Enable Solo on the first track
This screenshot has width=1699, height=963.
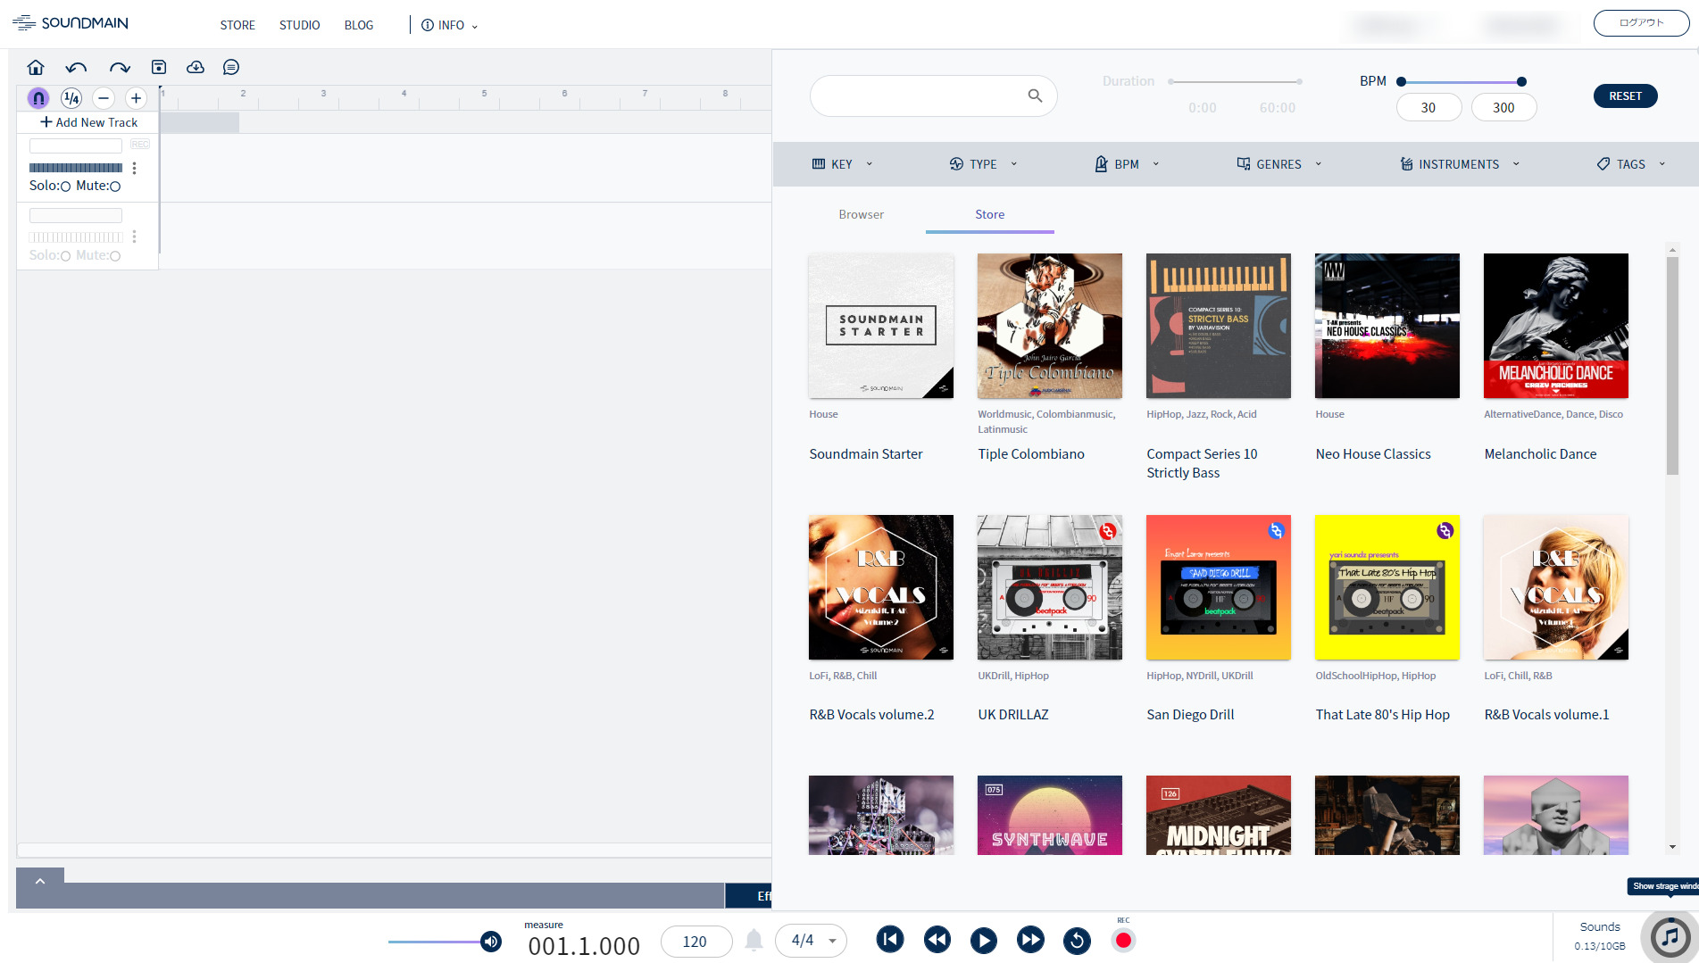pyautogui.click(x=65, y=187)
